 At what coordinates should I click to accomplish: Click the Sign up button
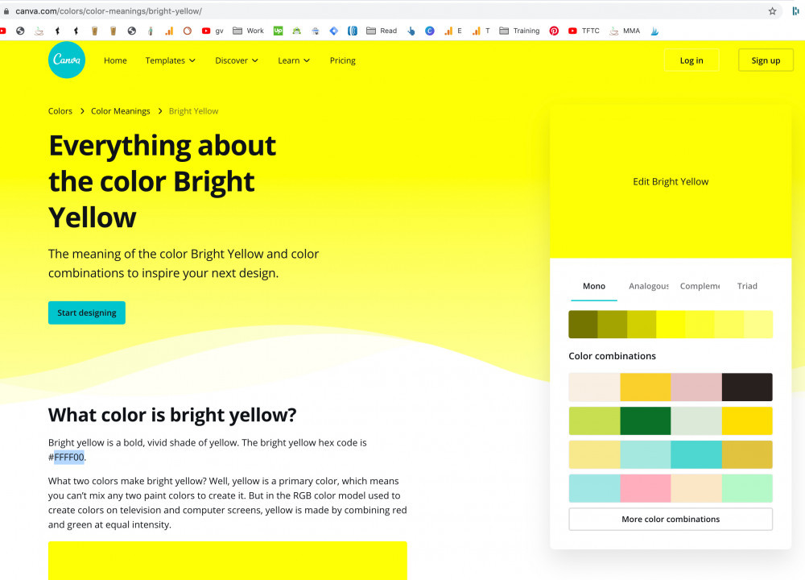[x=766, y=60]
